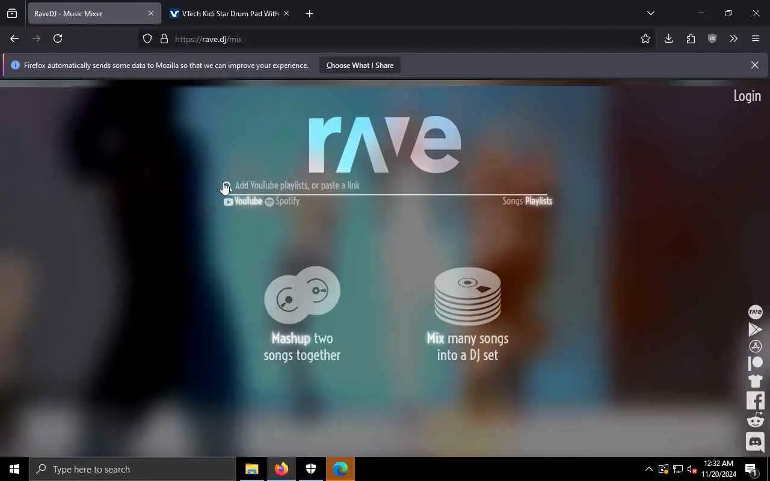Expand the list all tabs dropdown
The width and height of the screenshot is (770, 481).
pyautogui.click(x=650, y=13)
